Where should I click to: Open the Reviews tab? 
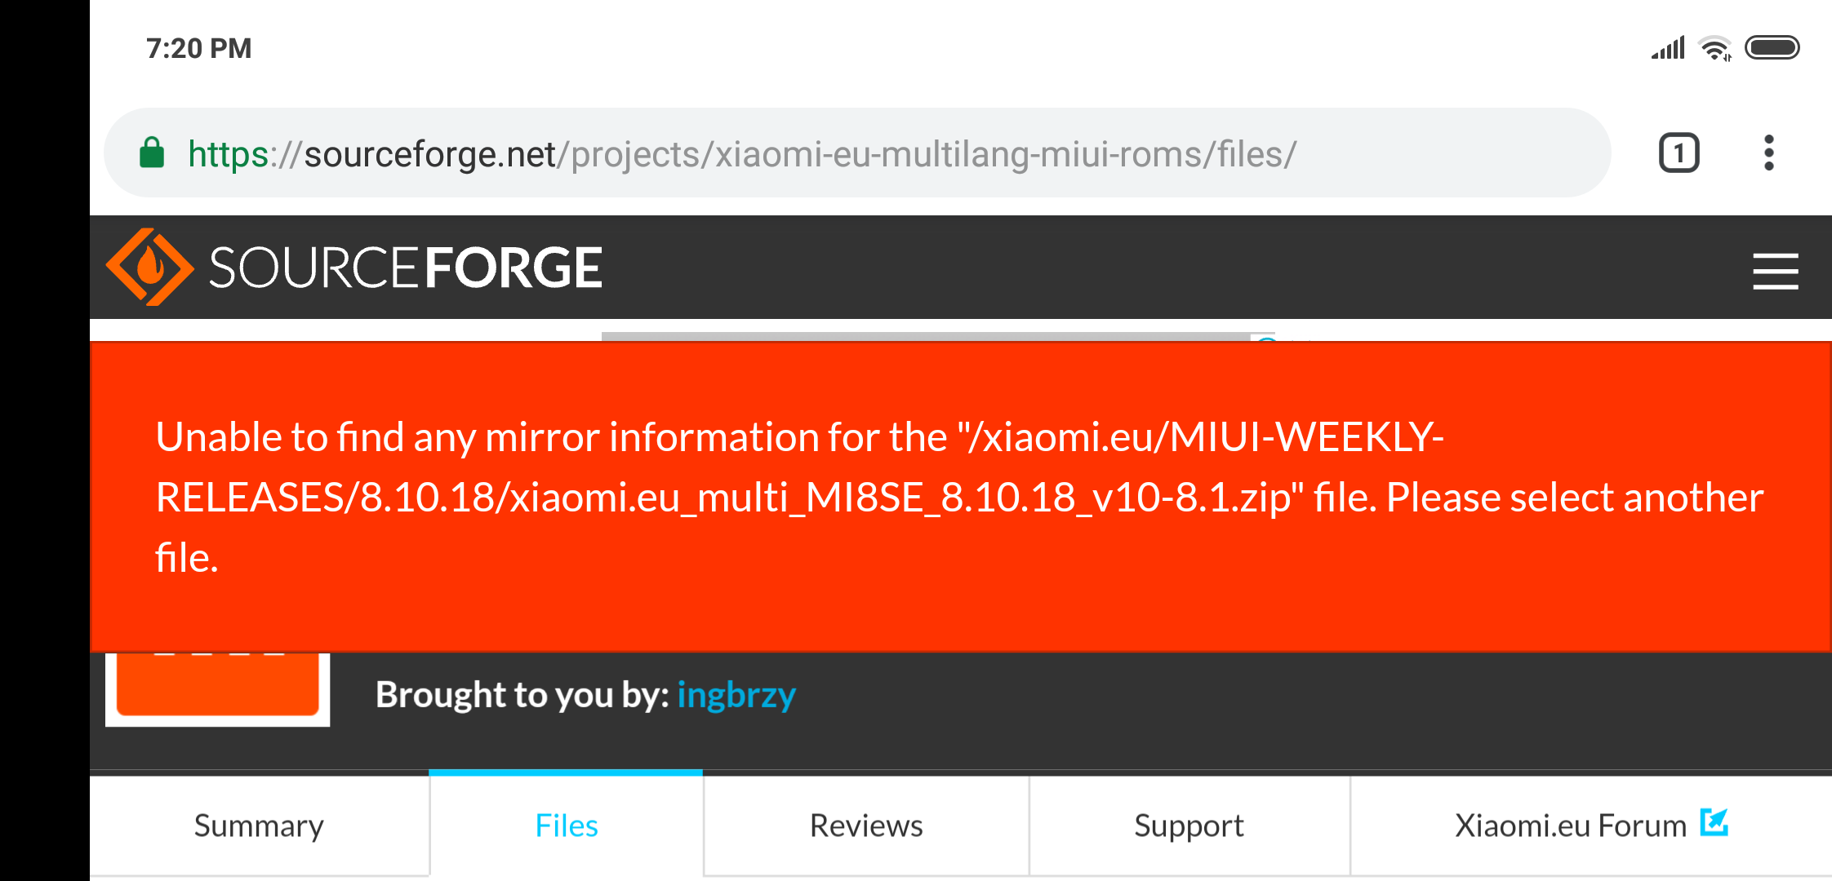pyautogui.click(x=866, y=826)
